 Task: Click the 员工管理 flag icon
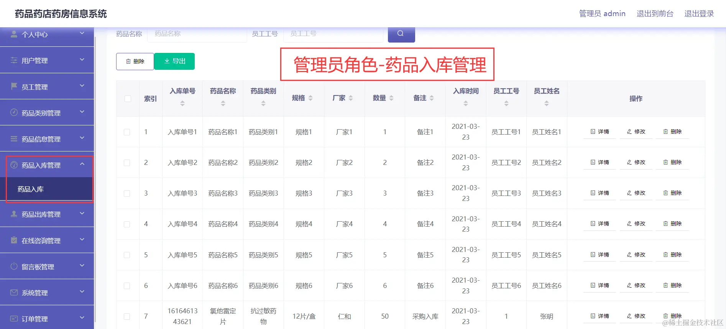tap(14, 86)
